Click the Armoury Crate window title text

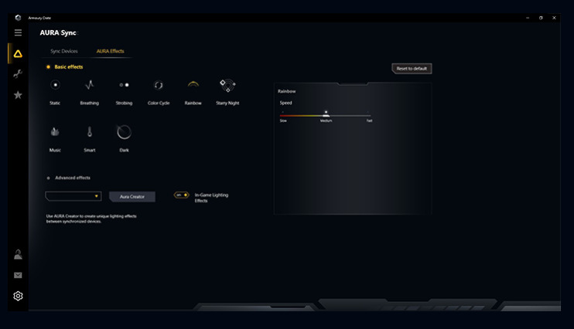[x=39, y=18]
